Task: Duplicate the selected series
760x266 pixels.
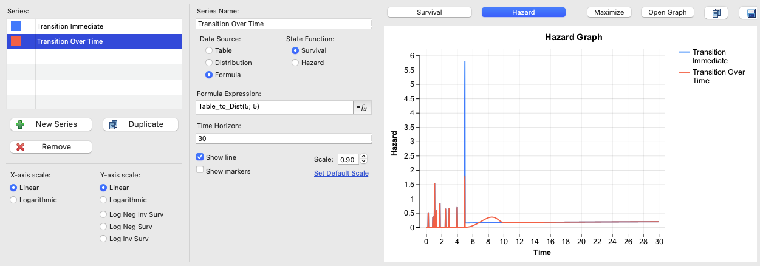Action: pyautogui.click(x=140, y=124)
